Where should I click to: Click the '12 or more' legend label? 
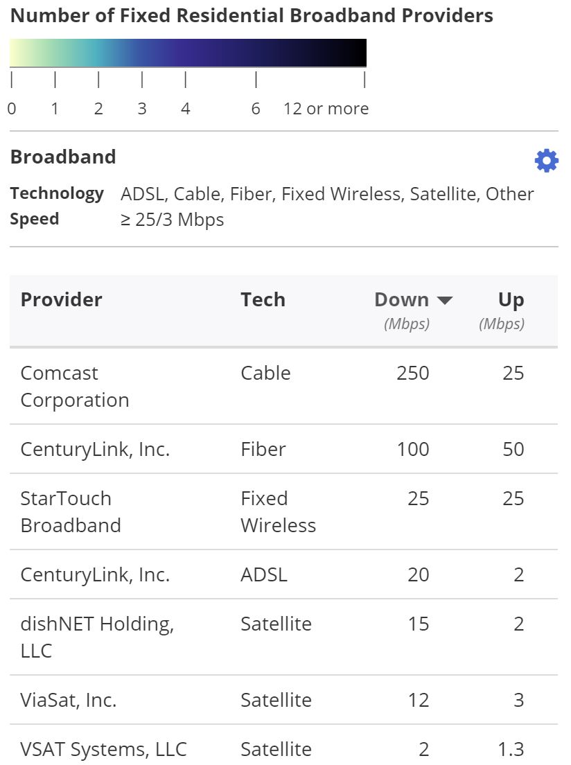tap(326, 108)
